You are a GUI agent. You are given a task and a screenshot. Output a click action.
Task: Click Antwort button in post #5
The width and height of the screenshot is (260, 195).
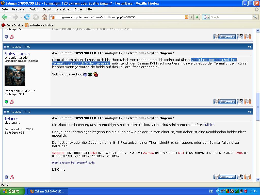tap(225, 102)
